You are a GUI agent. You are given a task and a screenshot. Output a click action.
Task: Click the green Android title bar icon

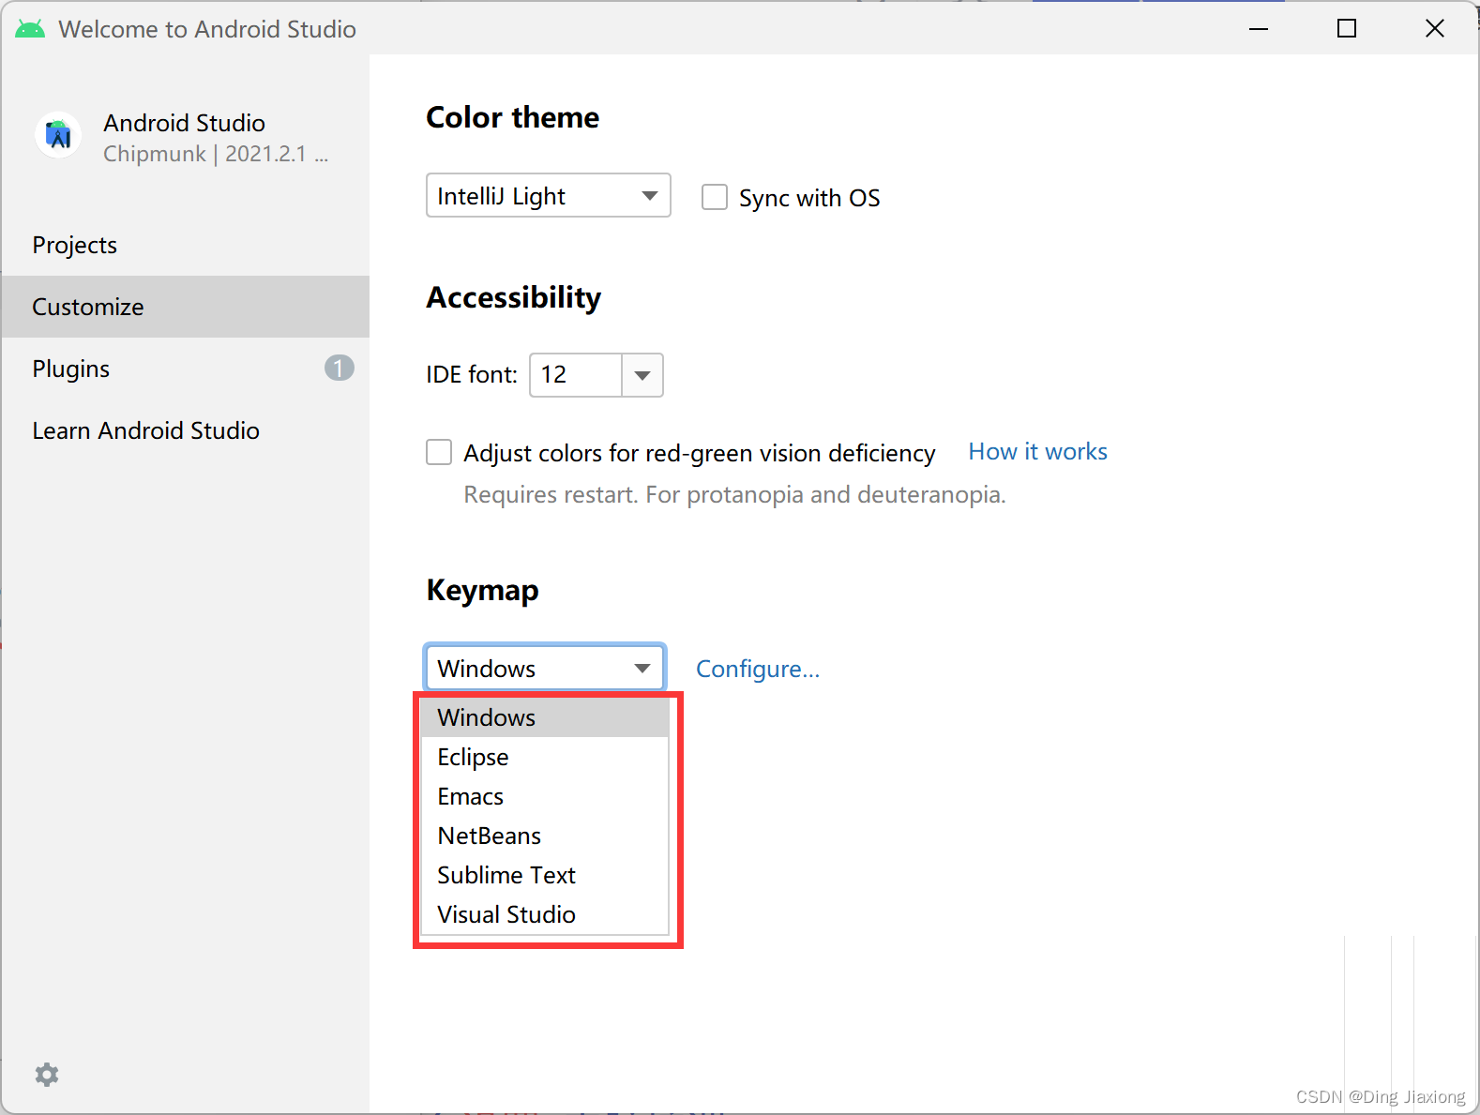[30, 29]
